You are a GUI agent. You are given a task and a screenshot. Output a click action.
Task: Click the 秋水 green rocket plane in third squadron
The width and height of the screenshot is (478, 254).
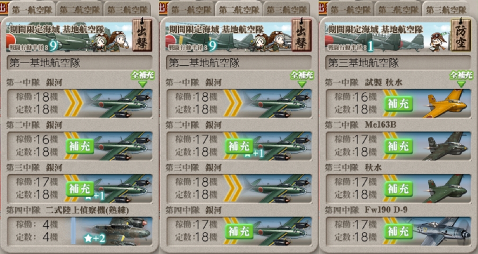click(x=446, y=189)
